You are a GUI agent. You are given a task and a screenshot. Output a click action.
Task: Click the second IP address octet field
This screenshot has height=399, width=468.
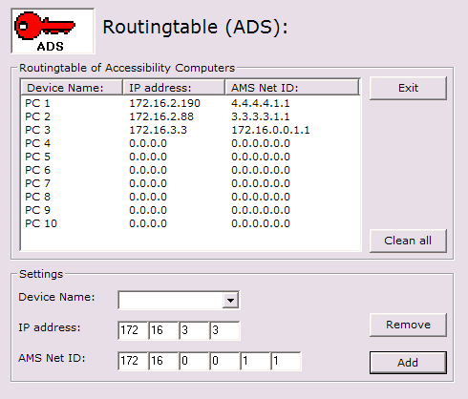[x=163, y=330]
